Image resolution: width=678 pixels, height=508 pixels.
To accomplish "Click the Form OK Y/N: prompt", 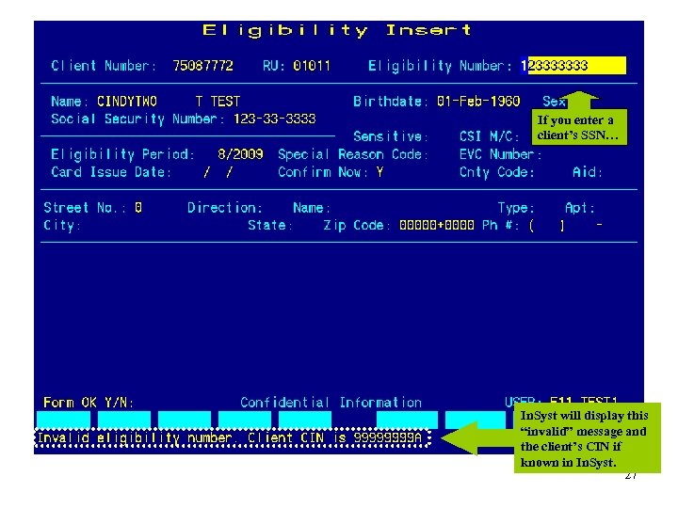I will [89, 403].
